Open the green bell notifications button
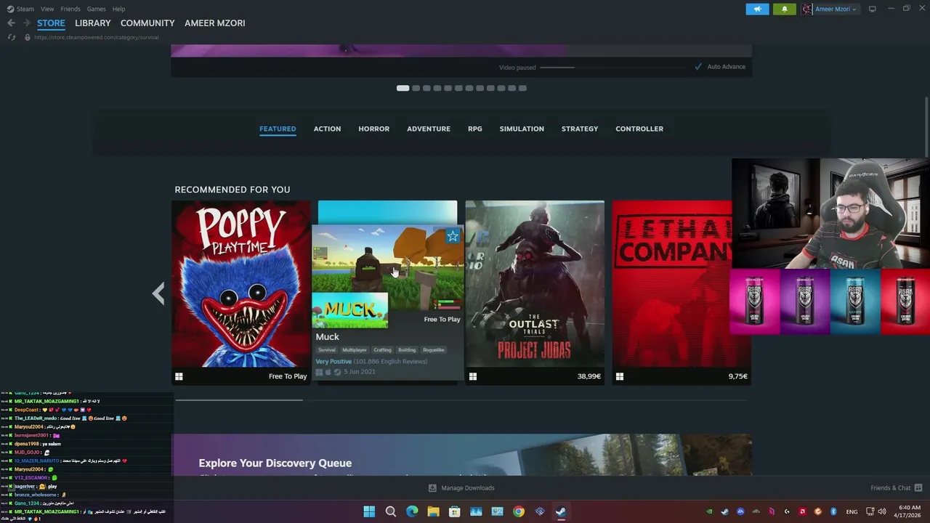This screenshot has height=523, width=930. click(784, 9)
